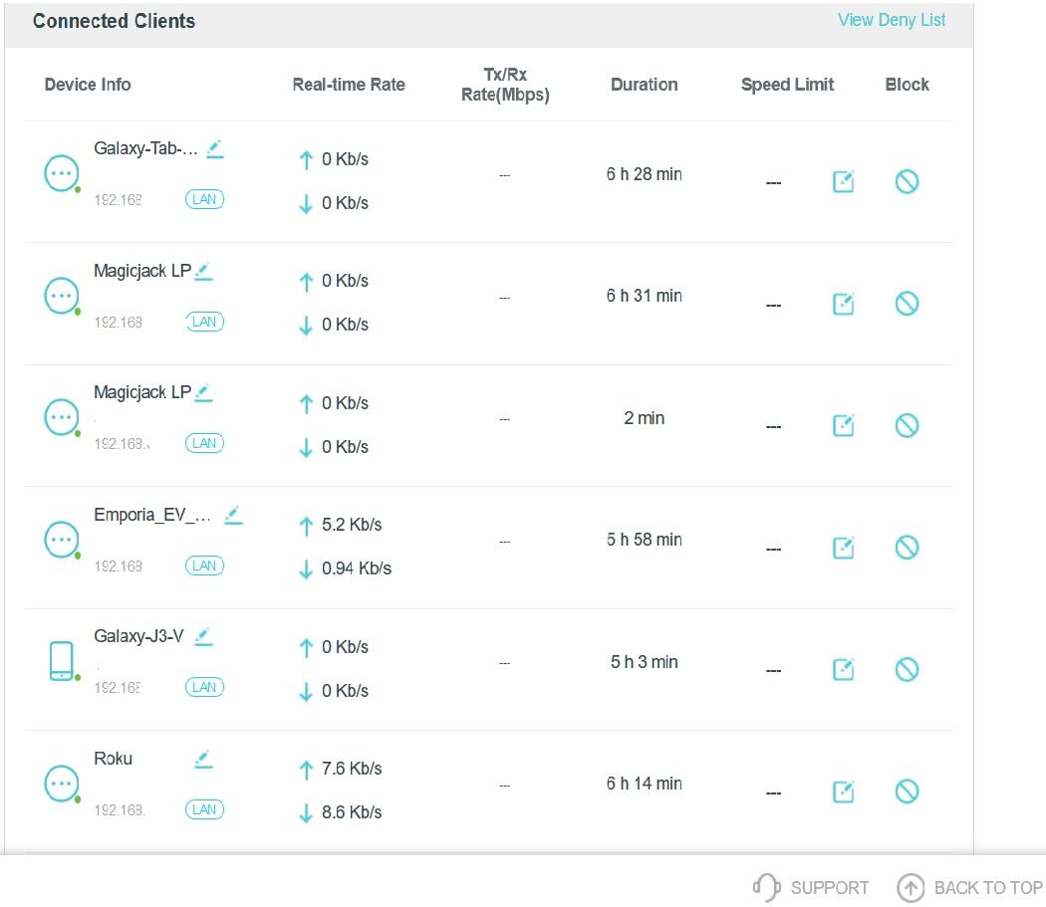Select the Galaxy-J3-V phone device icon
Screen dimensions: 1046x907
62,659
